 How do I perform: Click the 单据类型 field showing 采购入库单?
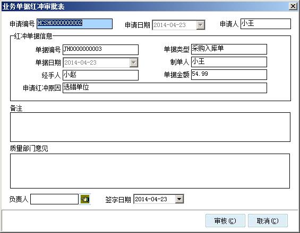tap(229, 49)
